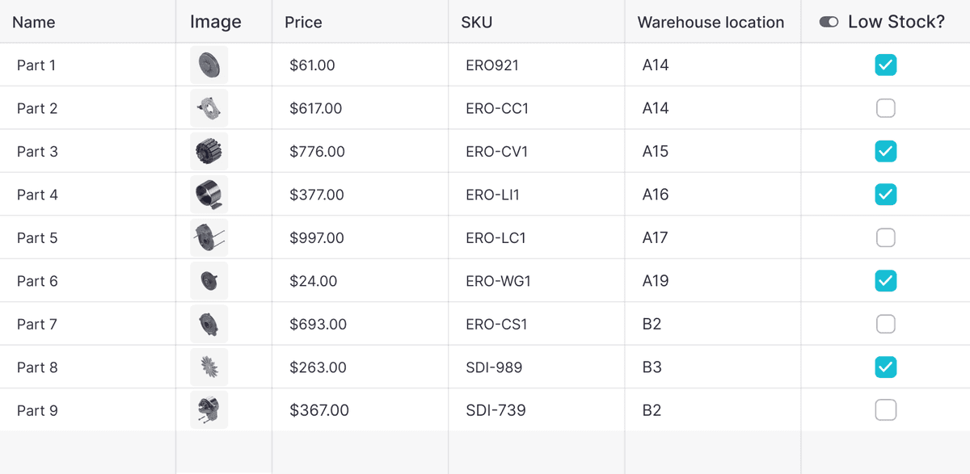Screen dimensions: 970x474
Task: Click the Part 5 image thumbnail
Action: pyautogui.click(x=209, y=237)
